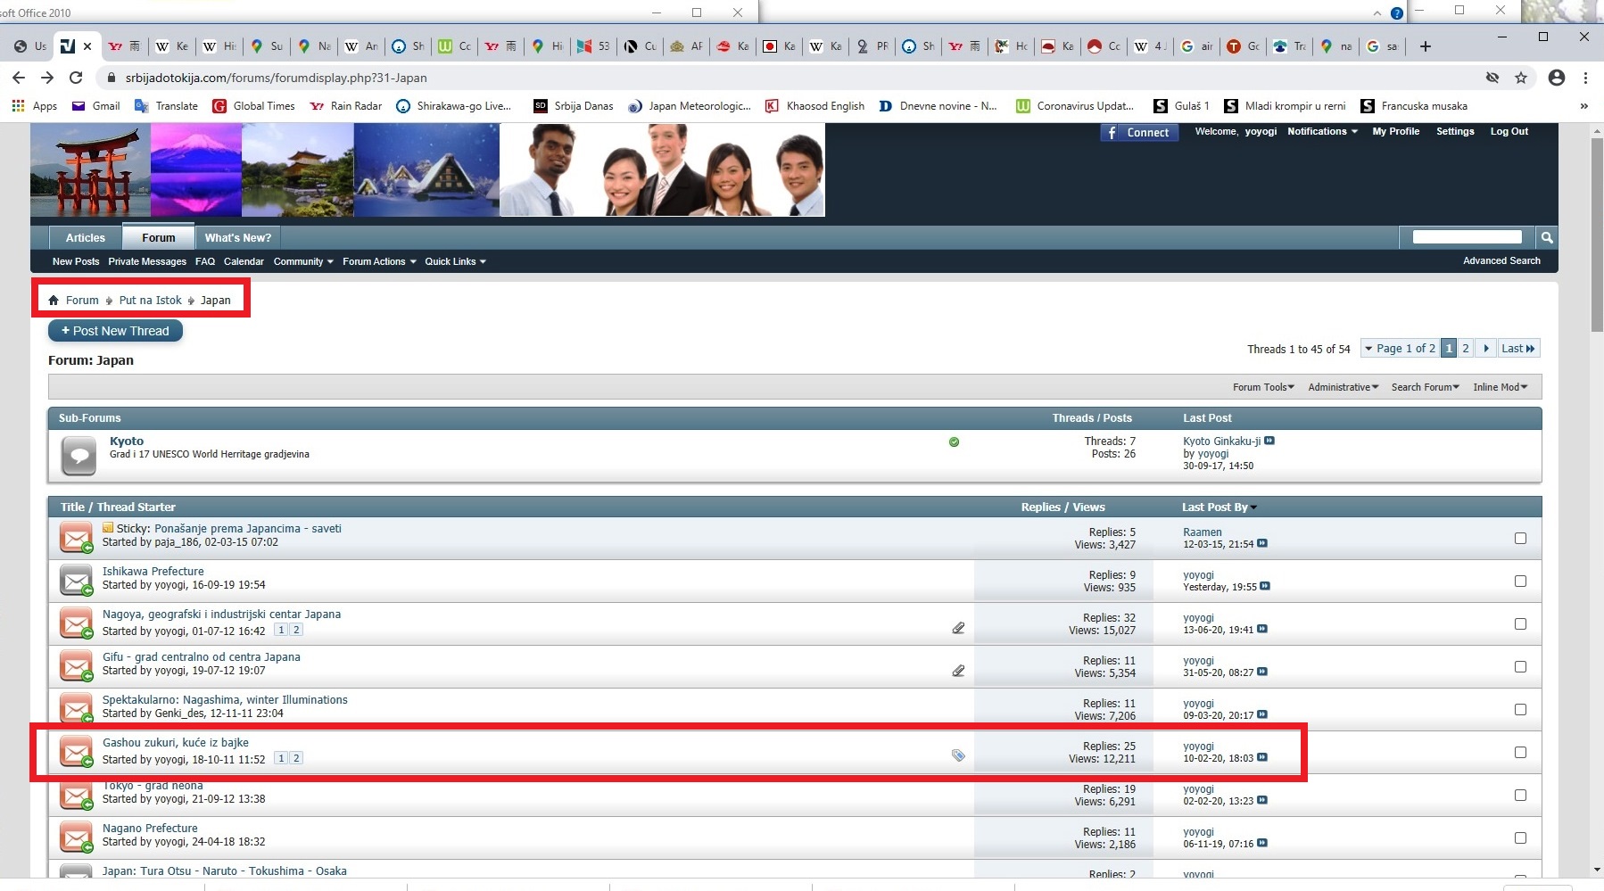Open the Inline Mod dropdown
Screen dimensions: 1604x891
tap(1501, 387)
